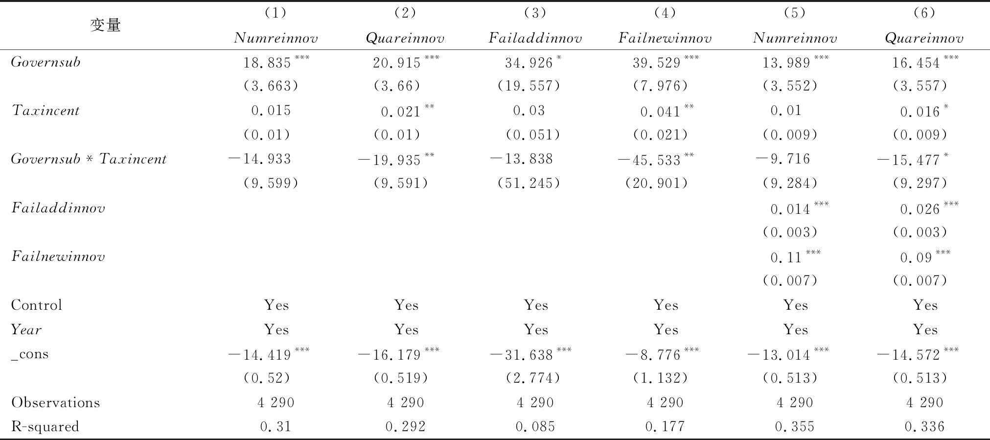Image resolution: width=990 pixels, height=440 pixels.
Task: Click the 变量 header cell
Action: 105,25
